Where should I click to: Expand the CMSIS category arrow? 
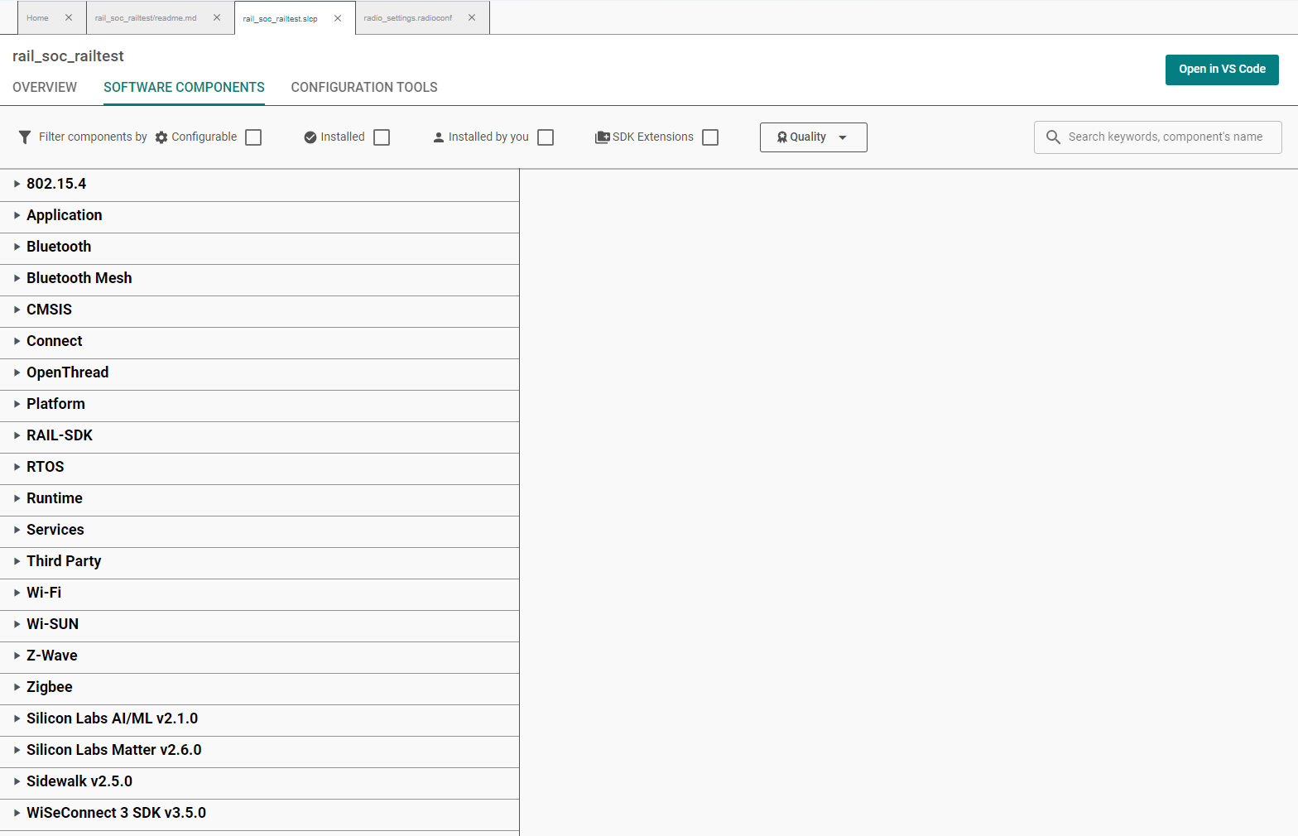17,310
